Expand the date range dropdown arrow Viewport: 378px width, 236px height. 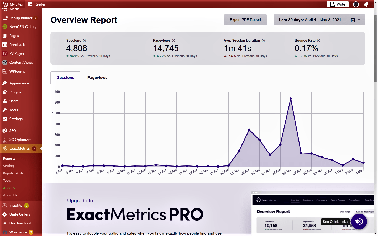pyautogui.click(x=359, y=20)
